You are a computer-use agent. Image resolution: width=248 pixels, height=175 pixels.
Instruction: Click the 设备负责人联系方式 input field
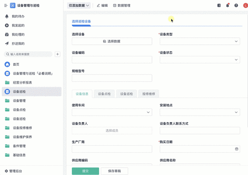tap(200, 131)
